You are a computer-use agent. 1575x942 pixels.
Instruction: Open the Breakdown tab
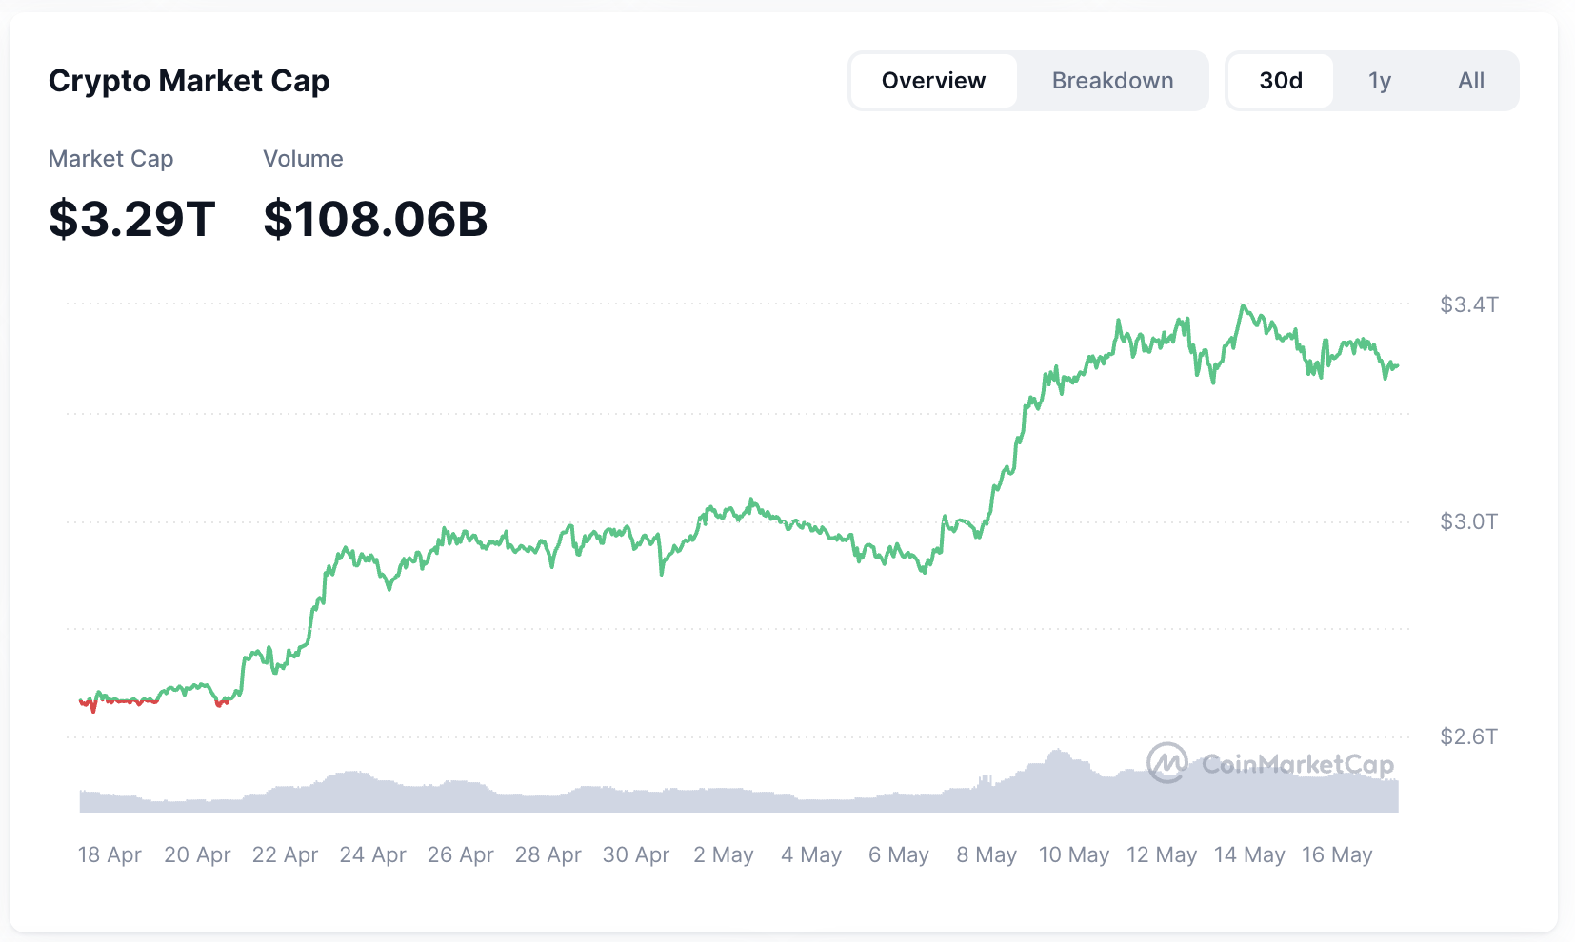[1112, 81]
